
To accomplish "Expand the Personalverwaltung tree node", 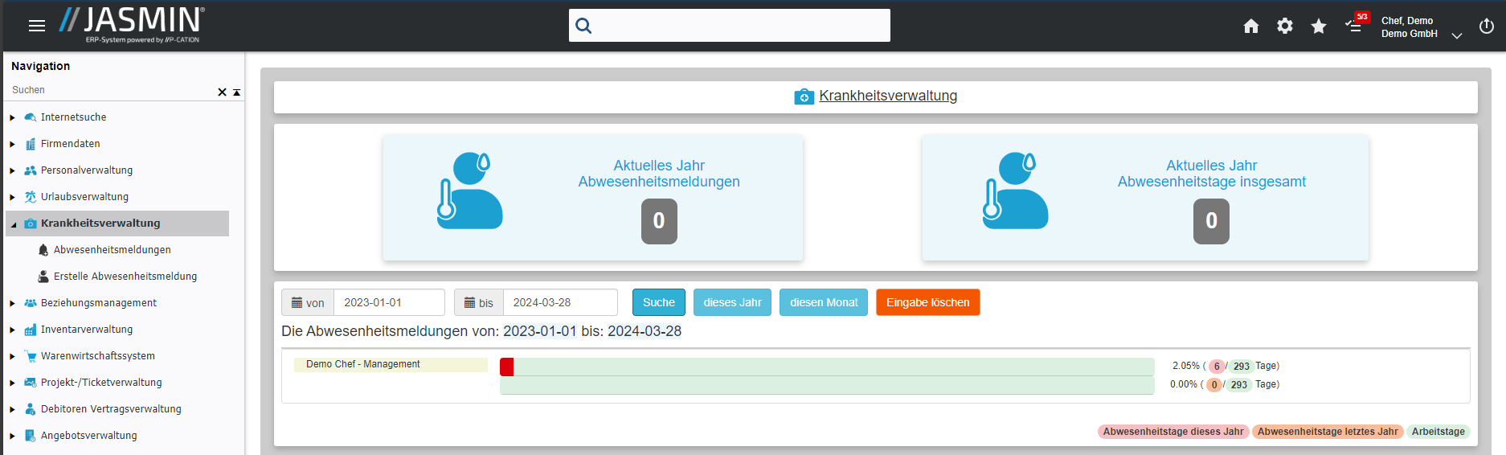I will 12,170.
